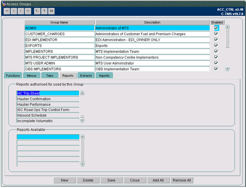Select the Incomplete Volumetric report
This screenshot has width=246, height=188.
click(x=48, y=121)
